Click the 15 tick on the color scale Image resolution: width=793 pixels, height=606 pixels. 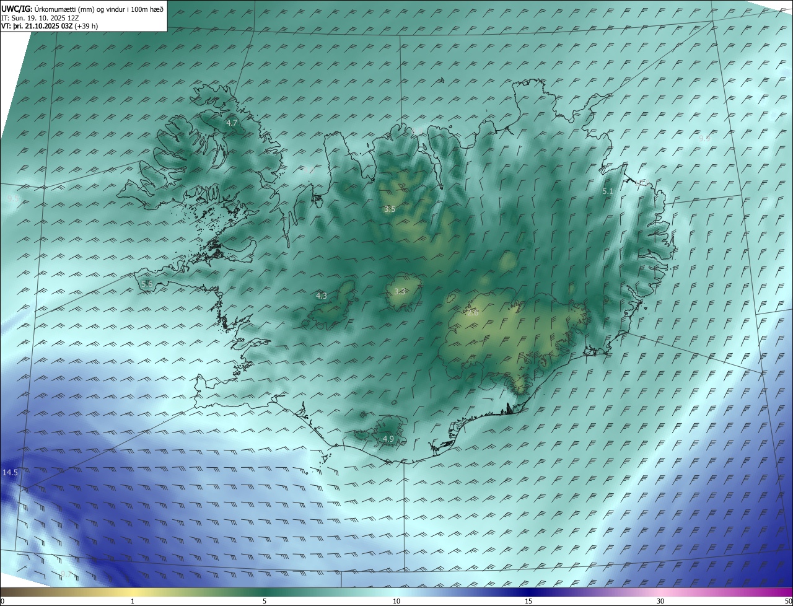click(x=528, y=601)
